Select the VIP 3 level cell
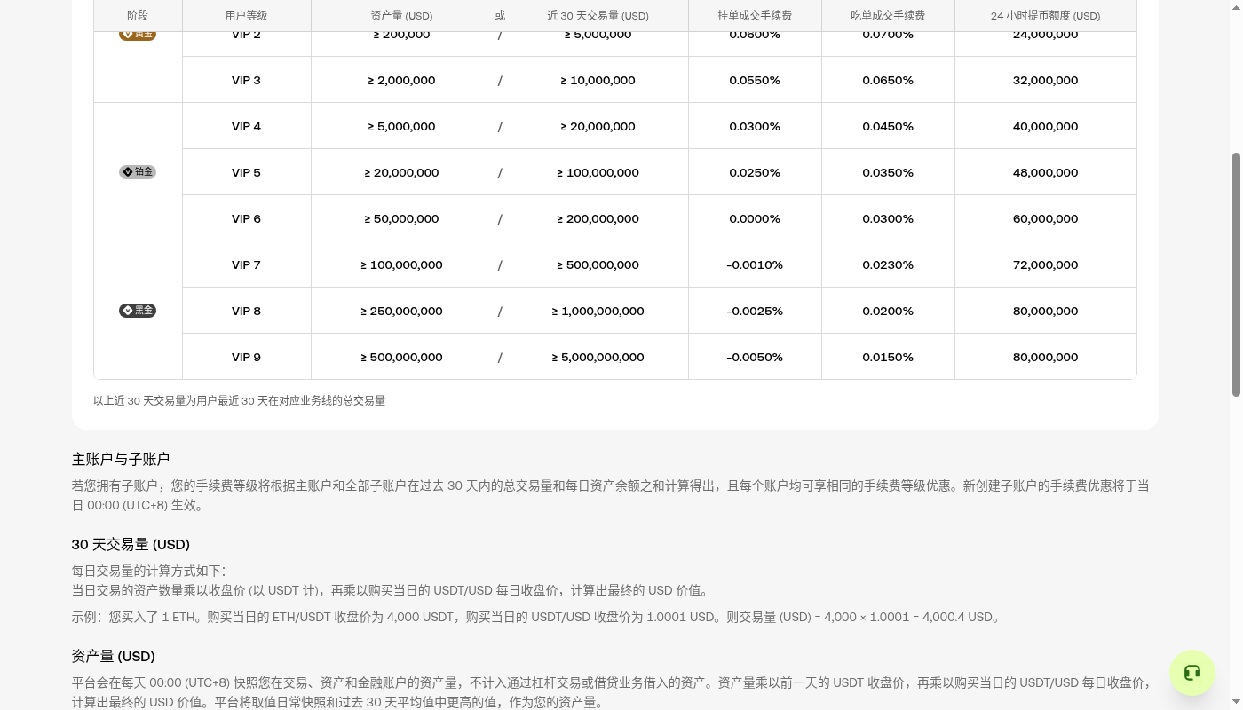 coord(246,80)
